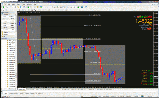Switch timeframe to M15
This screenshot has height=98, width=159.
(46, 10)
